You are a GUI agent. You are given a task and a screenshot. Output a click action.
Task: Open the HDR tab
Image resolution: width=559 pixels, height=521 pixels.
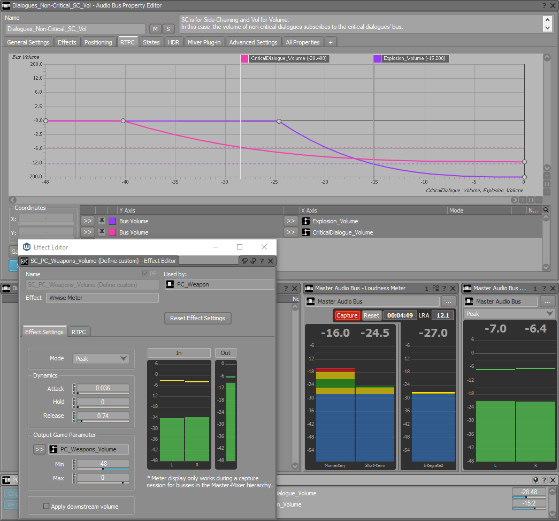pos(173,42)
